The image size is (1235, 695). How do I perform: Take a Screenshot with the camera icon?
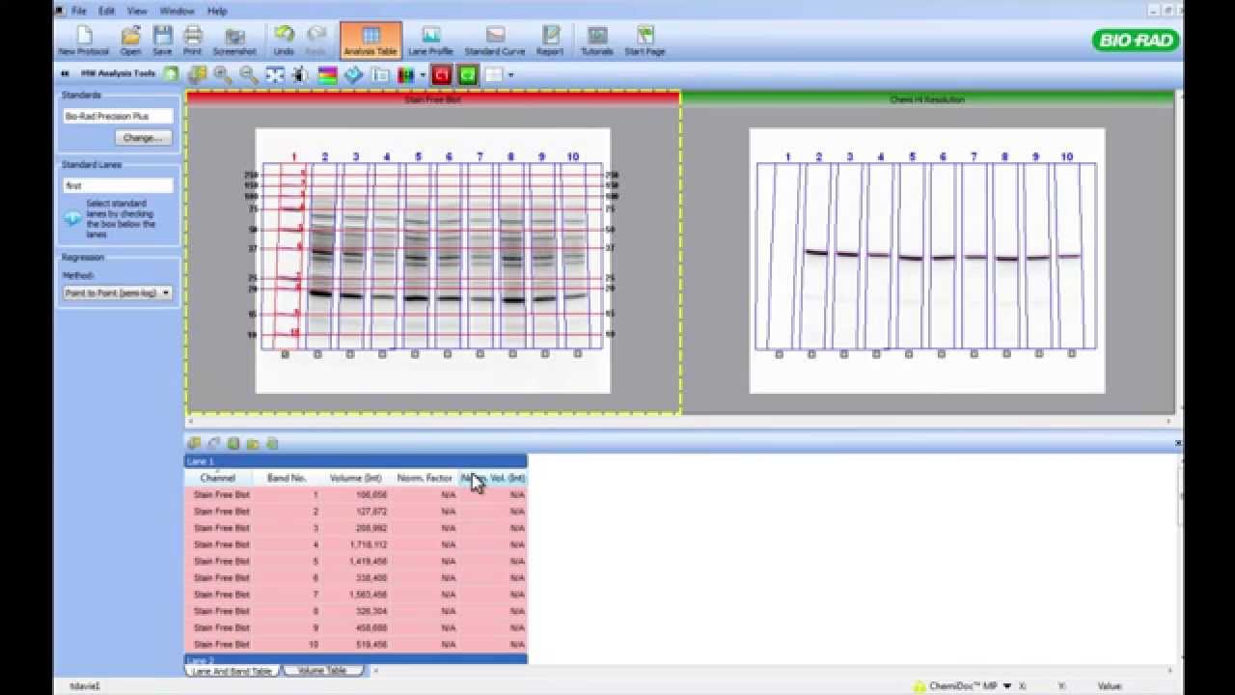point(234,41)
